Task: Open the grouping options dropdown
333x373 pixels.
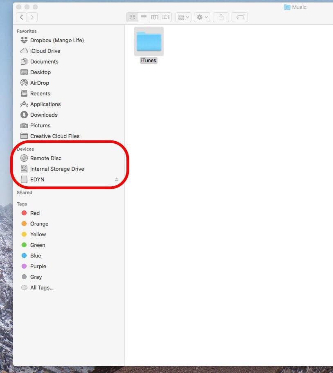Action: [183, 17]
